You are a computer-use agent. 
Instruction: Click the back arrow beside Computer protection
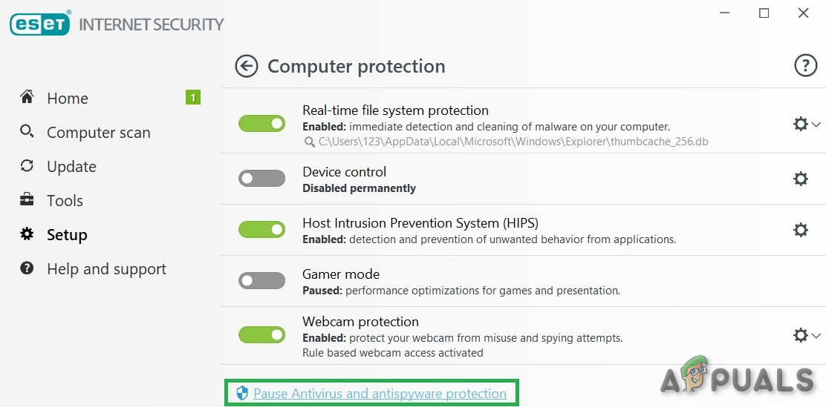pos(246,67)
